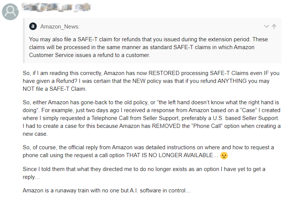The image size is (290, 204).
Task: Open the blurred username of the poster
Action: (x=56, y=6)
